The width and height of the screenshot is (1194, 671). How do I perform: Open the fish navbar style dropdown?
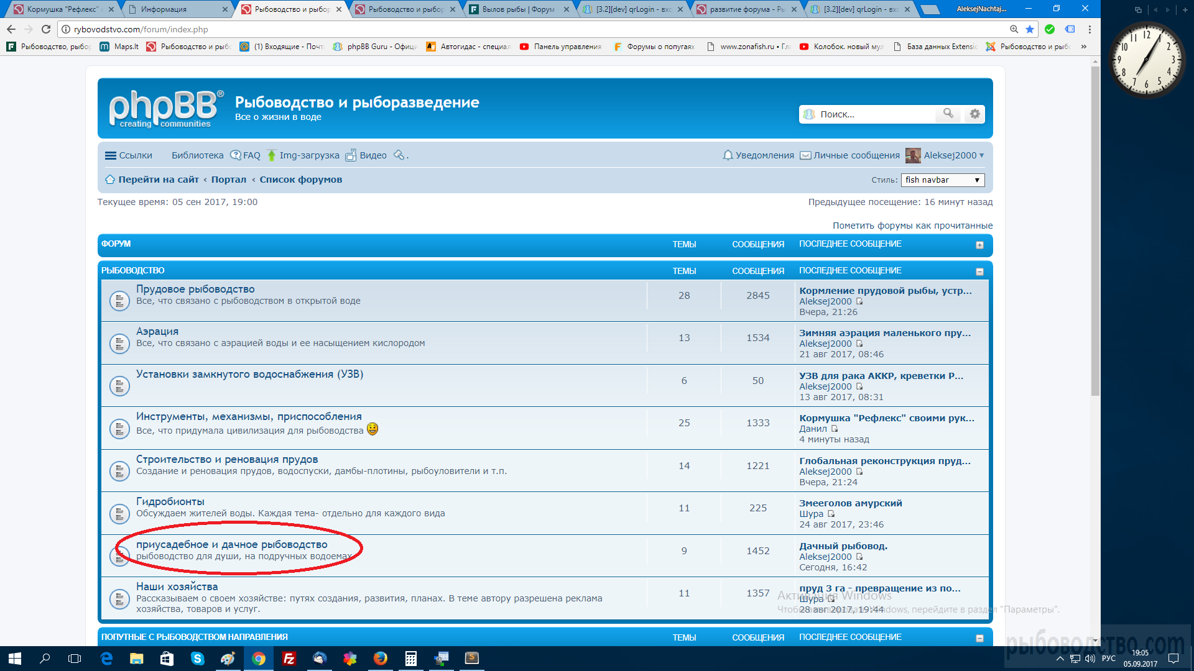942,180
